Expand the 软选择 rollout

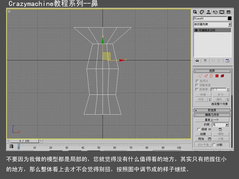coord(212,110)
